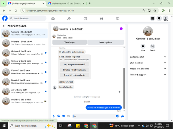The width and height of the screenshot is (173, 129).
Task: Click the More options button
Action: (106, 42)
